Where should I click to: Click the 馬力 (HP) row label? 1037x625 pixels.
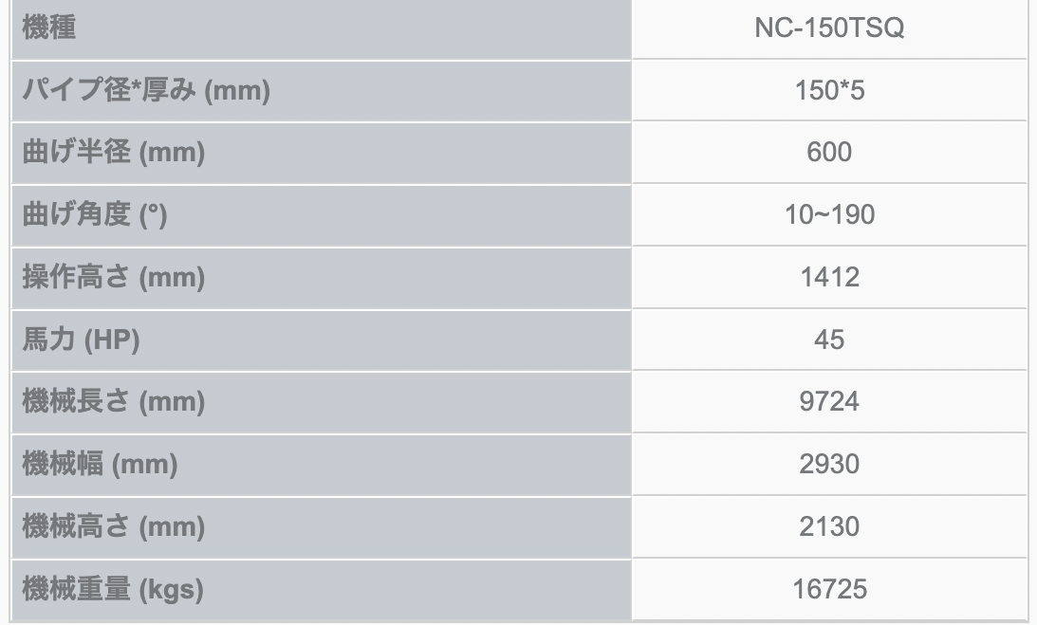[x=81, y=340]
